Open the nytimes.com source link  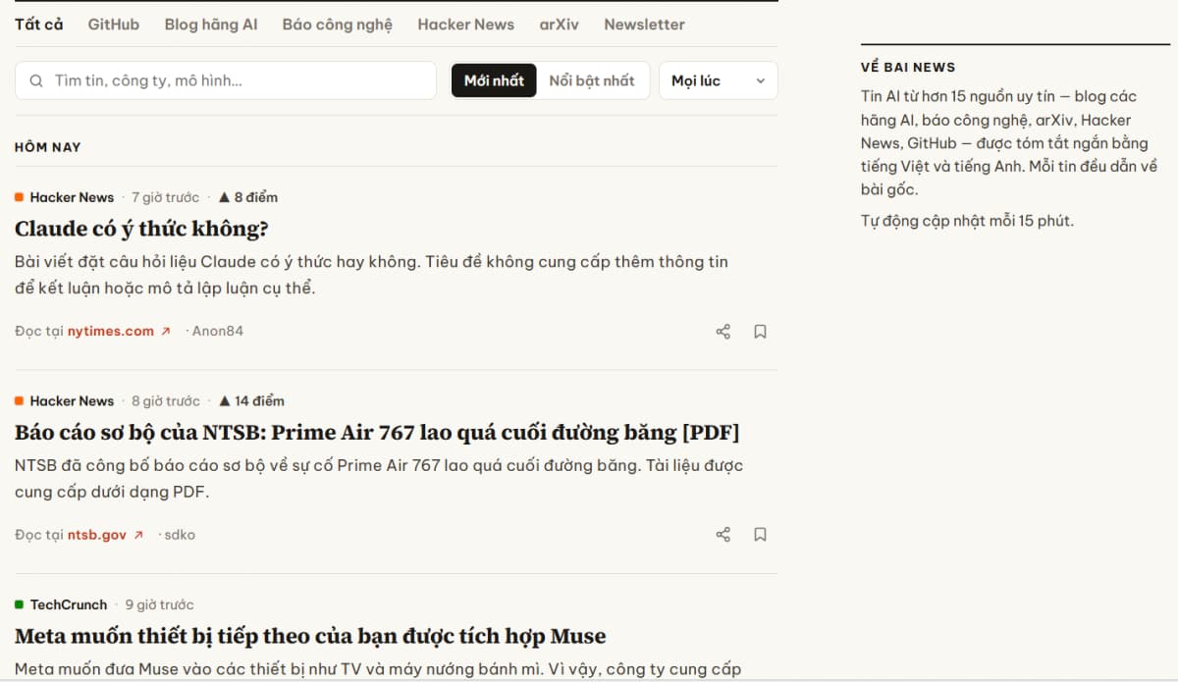tap(111, 332)
